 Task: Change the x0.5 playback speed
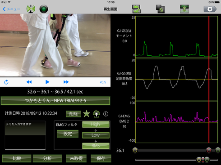pyautogui.click(x=103, y=82)
